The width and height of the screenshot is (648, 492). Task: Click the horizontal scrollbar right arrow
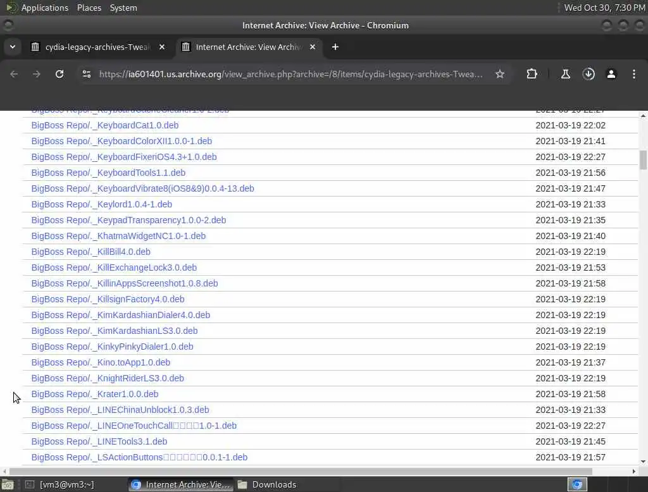pyautogui.click(x=634, y=471)
